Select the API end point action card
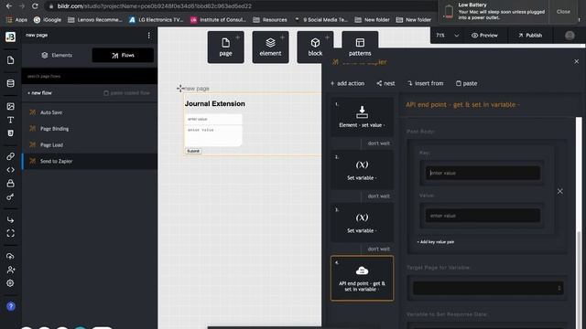This screenshot has width=586, height=329. (x=362, y=278)
